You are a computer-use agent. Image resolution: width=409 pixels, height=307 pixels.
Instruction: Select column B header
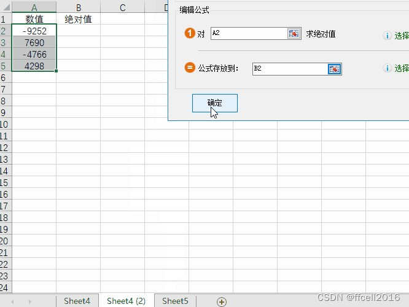[78, 7]
